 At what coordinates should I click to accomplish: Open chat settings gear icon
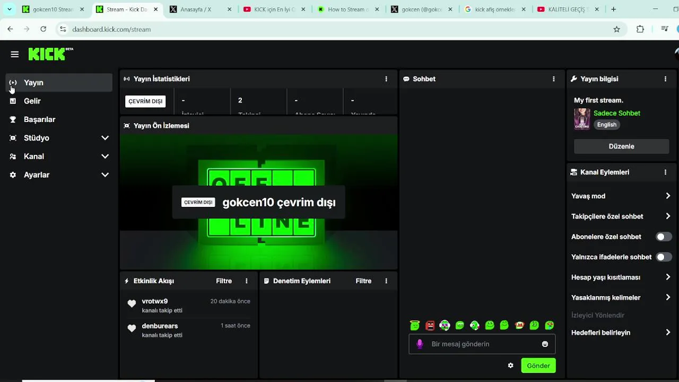click(x=511, y=366)
